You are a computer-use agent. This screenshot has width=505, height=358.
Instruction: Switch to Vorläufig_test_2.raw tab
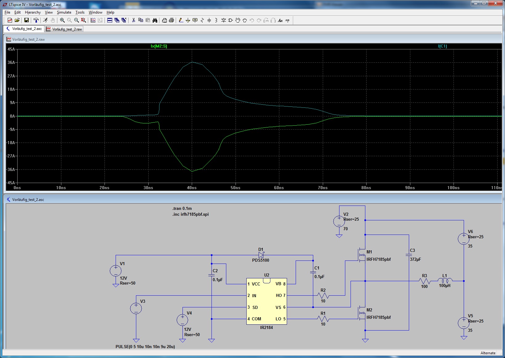pyautogui.click(x=64, y=29)
